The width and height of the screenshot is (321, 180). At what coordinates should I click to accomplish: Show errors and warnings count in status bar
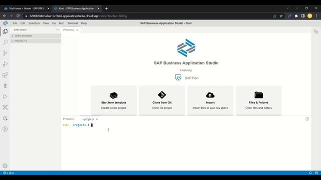coord(9,173)
